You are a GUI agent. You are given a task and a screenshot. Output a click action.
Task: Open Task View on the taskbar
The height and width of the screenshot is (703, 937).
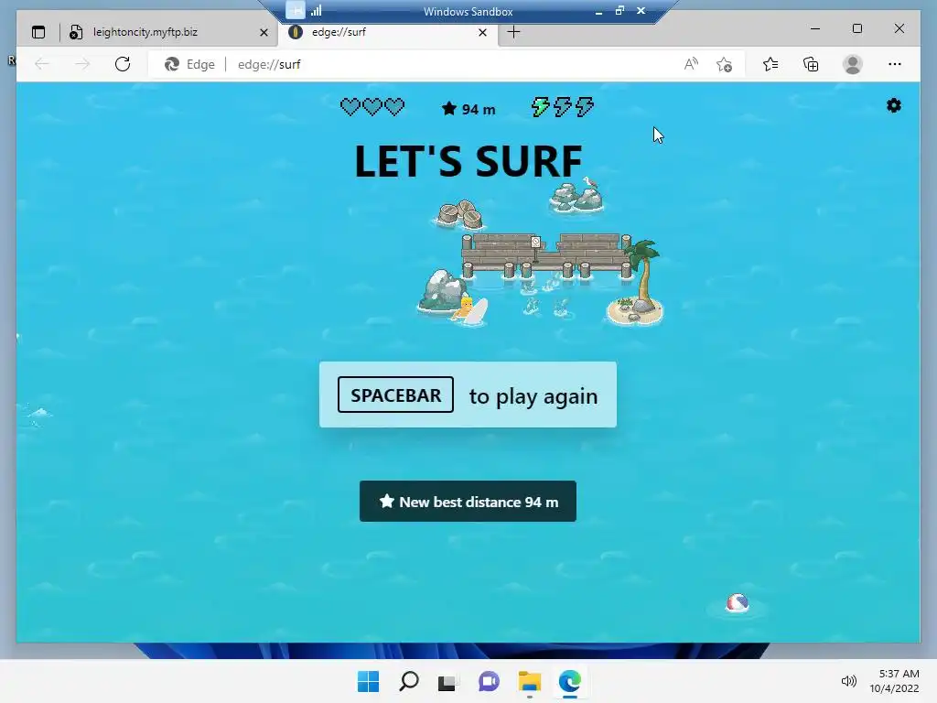447,681
